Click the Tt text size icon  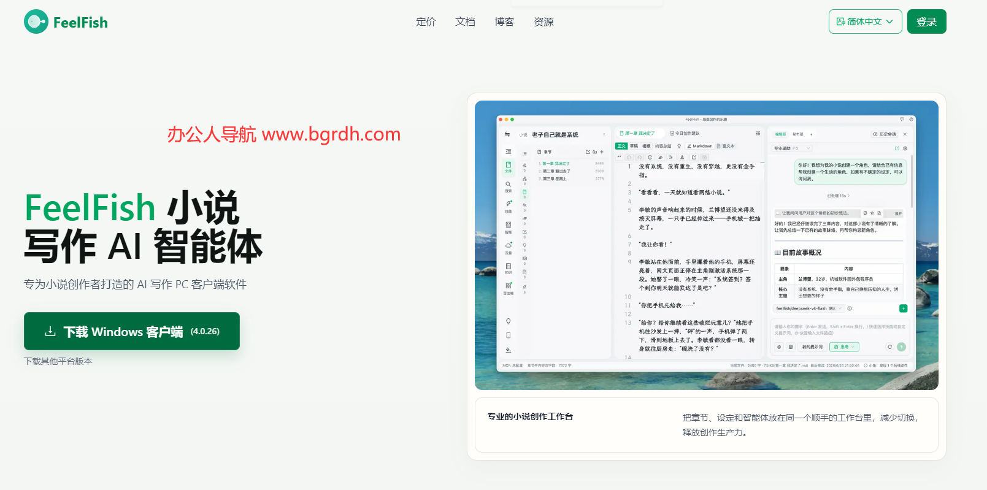[x=670, y=157]
